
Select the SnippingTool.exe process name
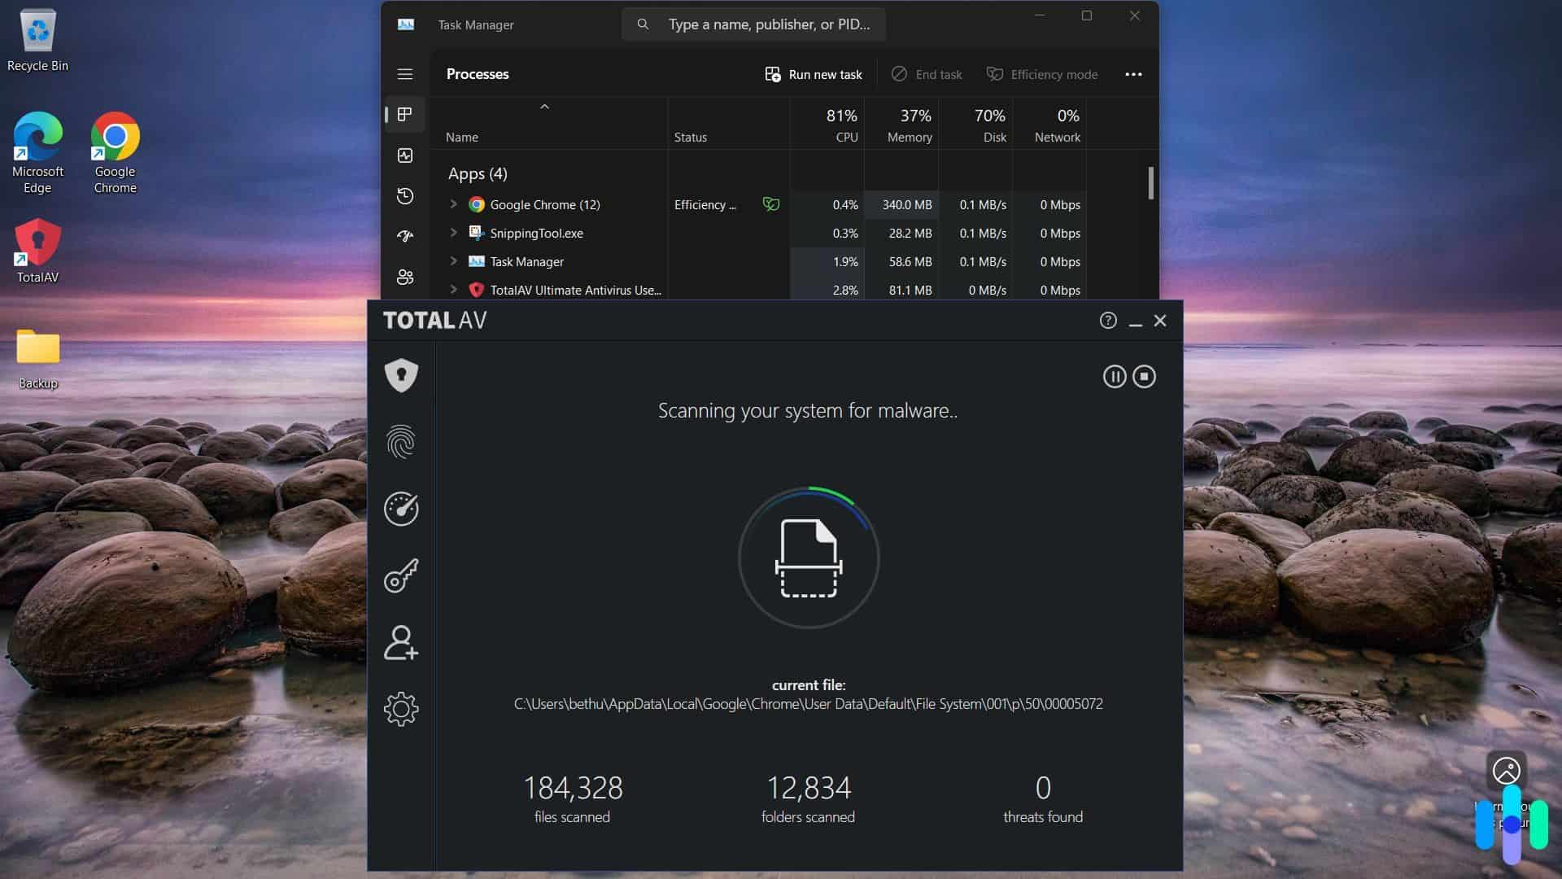[x=536, y=233]
